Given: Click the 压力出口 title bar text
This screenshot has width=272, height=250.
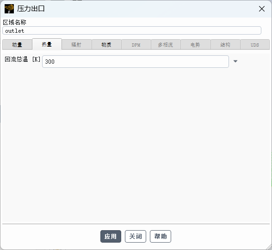Looking at the screenshot, I should pyautogui.click(x=31, y=9).
